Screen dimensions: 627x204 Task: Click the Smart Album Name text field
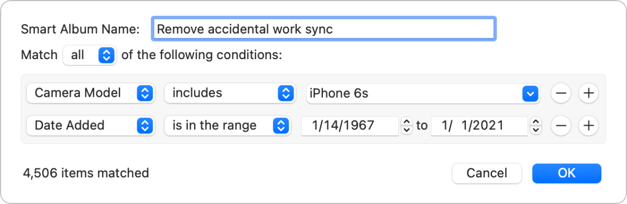click(324, 28)
